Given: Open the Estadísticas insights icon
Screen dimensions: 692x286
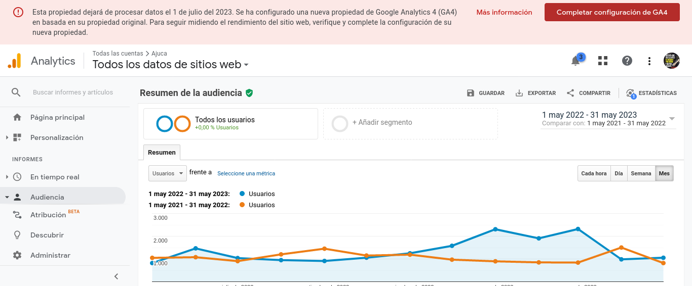Looking at the screenshot, I should tap(631, 93).
